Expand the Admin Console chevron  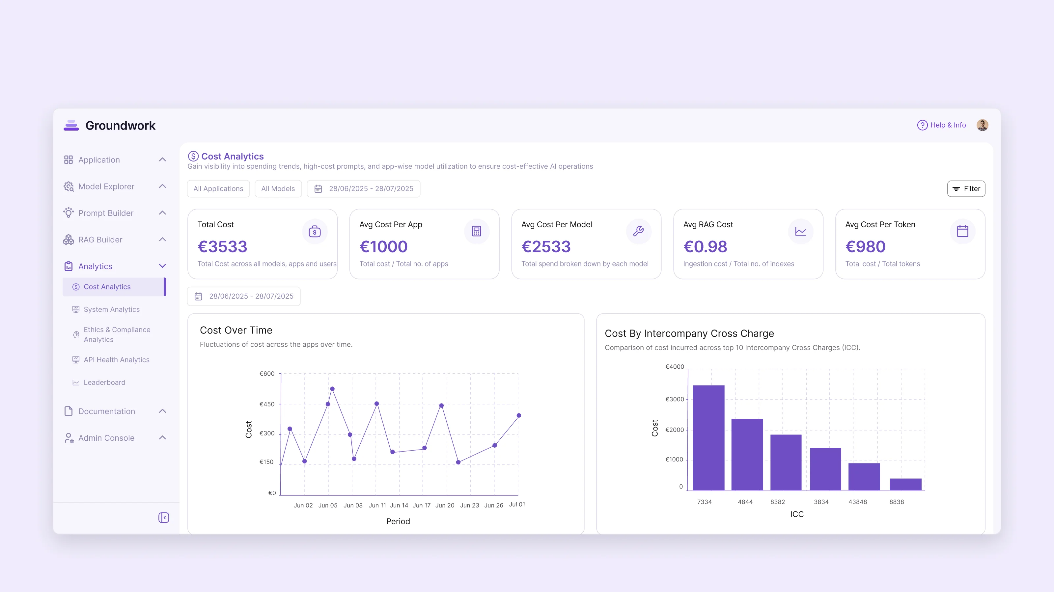(162, 437)
